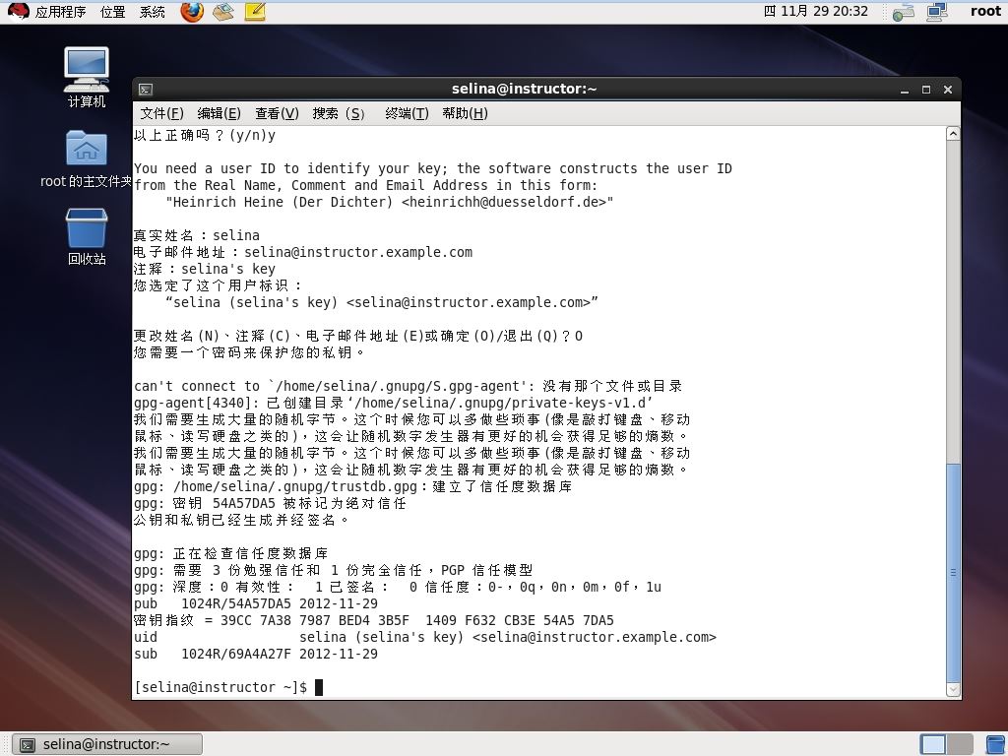Open the 搜索(S) terminal menu
Viewport: 1008px width, 756px height.
[339, 114]
